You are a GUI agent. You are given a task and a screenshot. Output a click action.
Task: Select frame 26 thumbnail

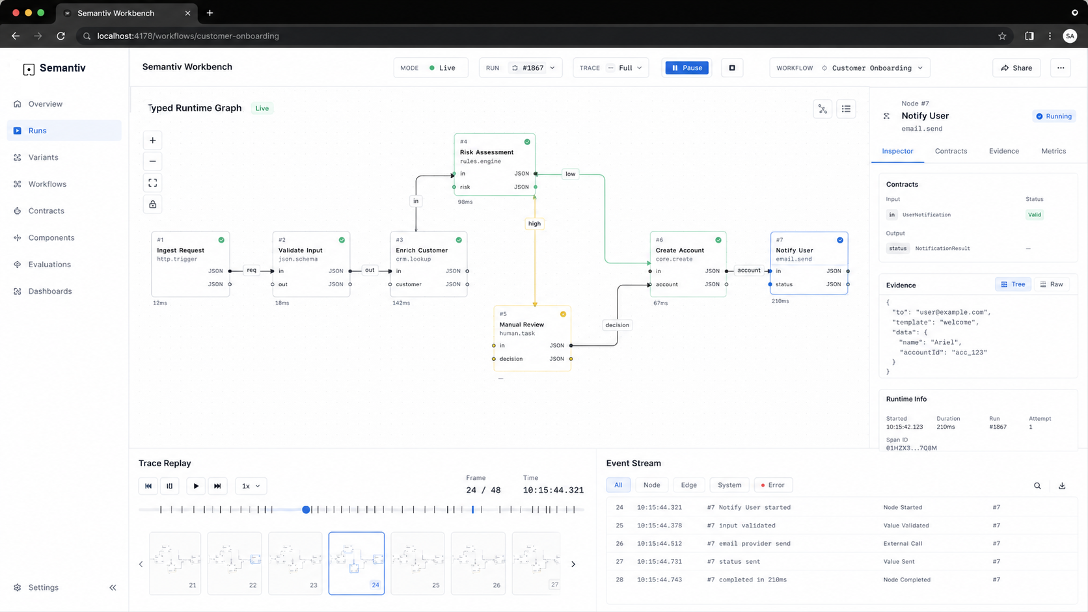click(478, 563)
